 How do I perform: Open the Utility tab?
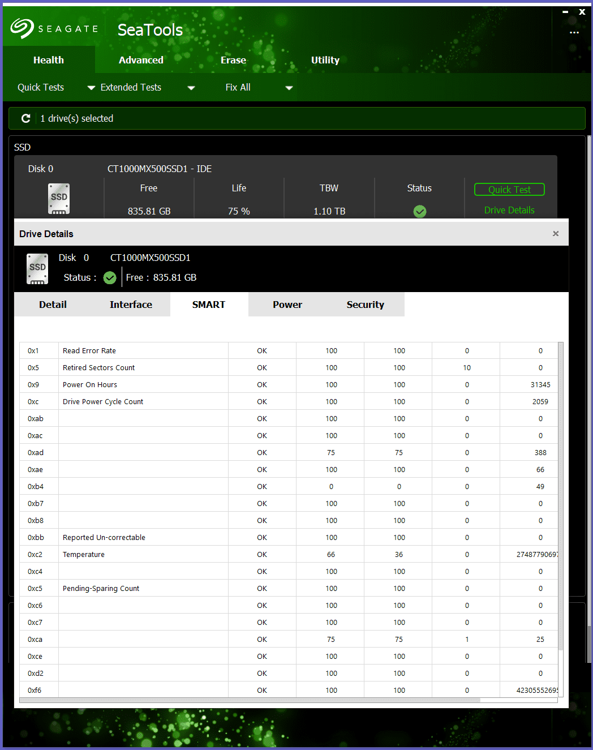325,60
